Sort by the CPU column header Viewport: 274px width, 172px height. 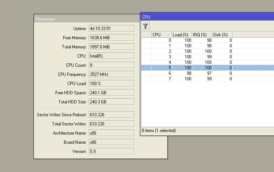[x=161, y=34]
